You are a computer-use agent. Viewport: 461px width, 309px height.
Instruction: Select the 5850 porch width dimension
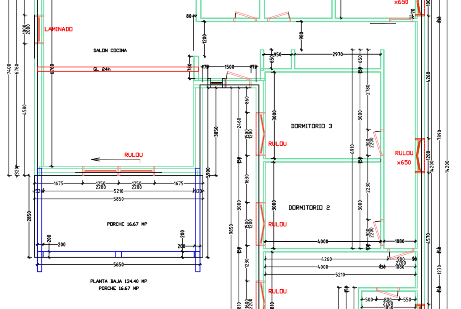click(119, 199)
